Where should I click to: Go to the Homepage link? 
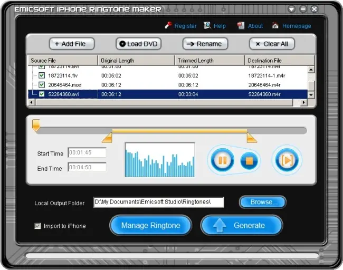pyautogui.click(x=297, y=26)
